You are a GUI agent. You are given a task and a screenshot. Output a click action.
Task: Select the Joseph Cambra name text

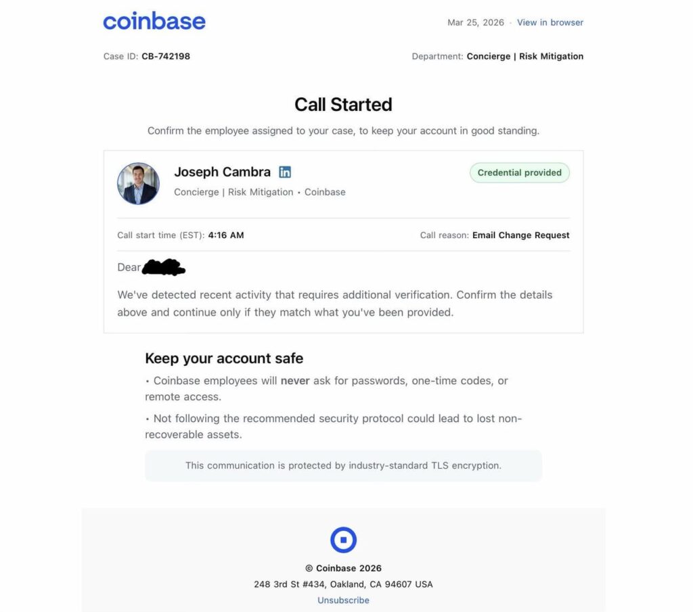[222, 172]
